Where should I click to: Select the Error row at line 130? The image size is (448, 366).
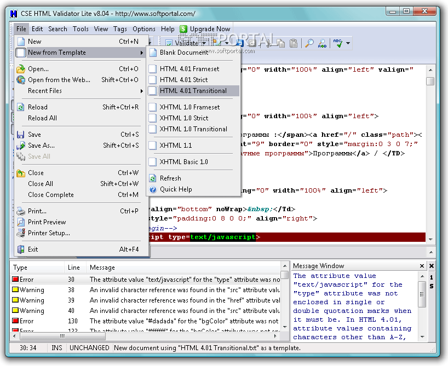(146, 321)
